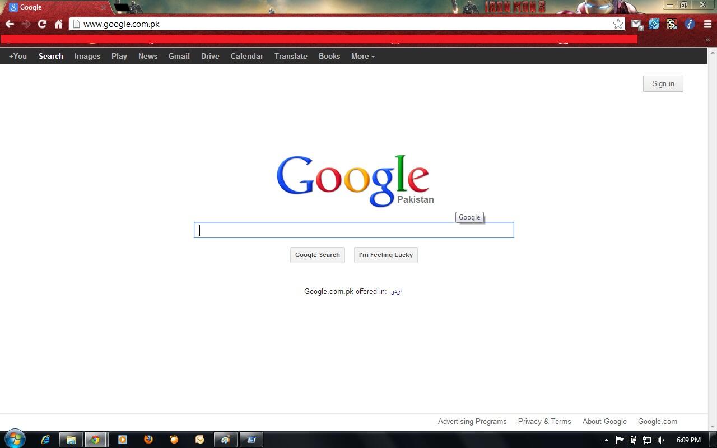Launch Internet Explorer from the taskbar
The height and width of the screenshot is (448, 717).
pos(45,440)
